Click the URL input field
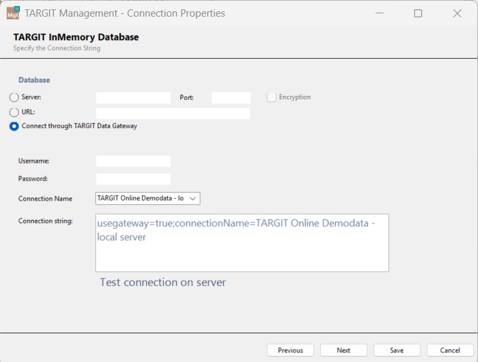Image resolution: width=478 pixels, height=362 pixels. (x=173, y=113)
